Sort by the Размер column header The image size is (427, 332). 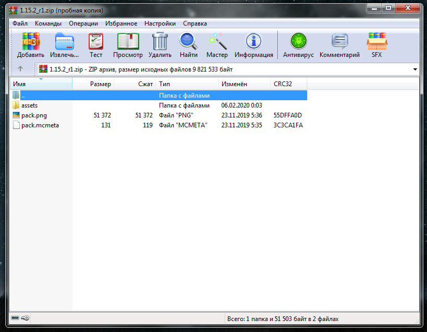pyautogui.click(x=93, y=84)
